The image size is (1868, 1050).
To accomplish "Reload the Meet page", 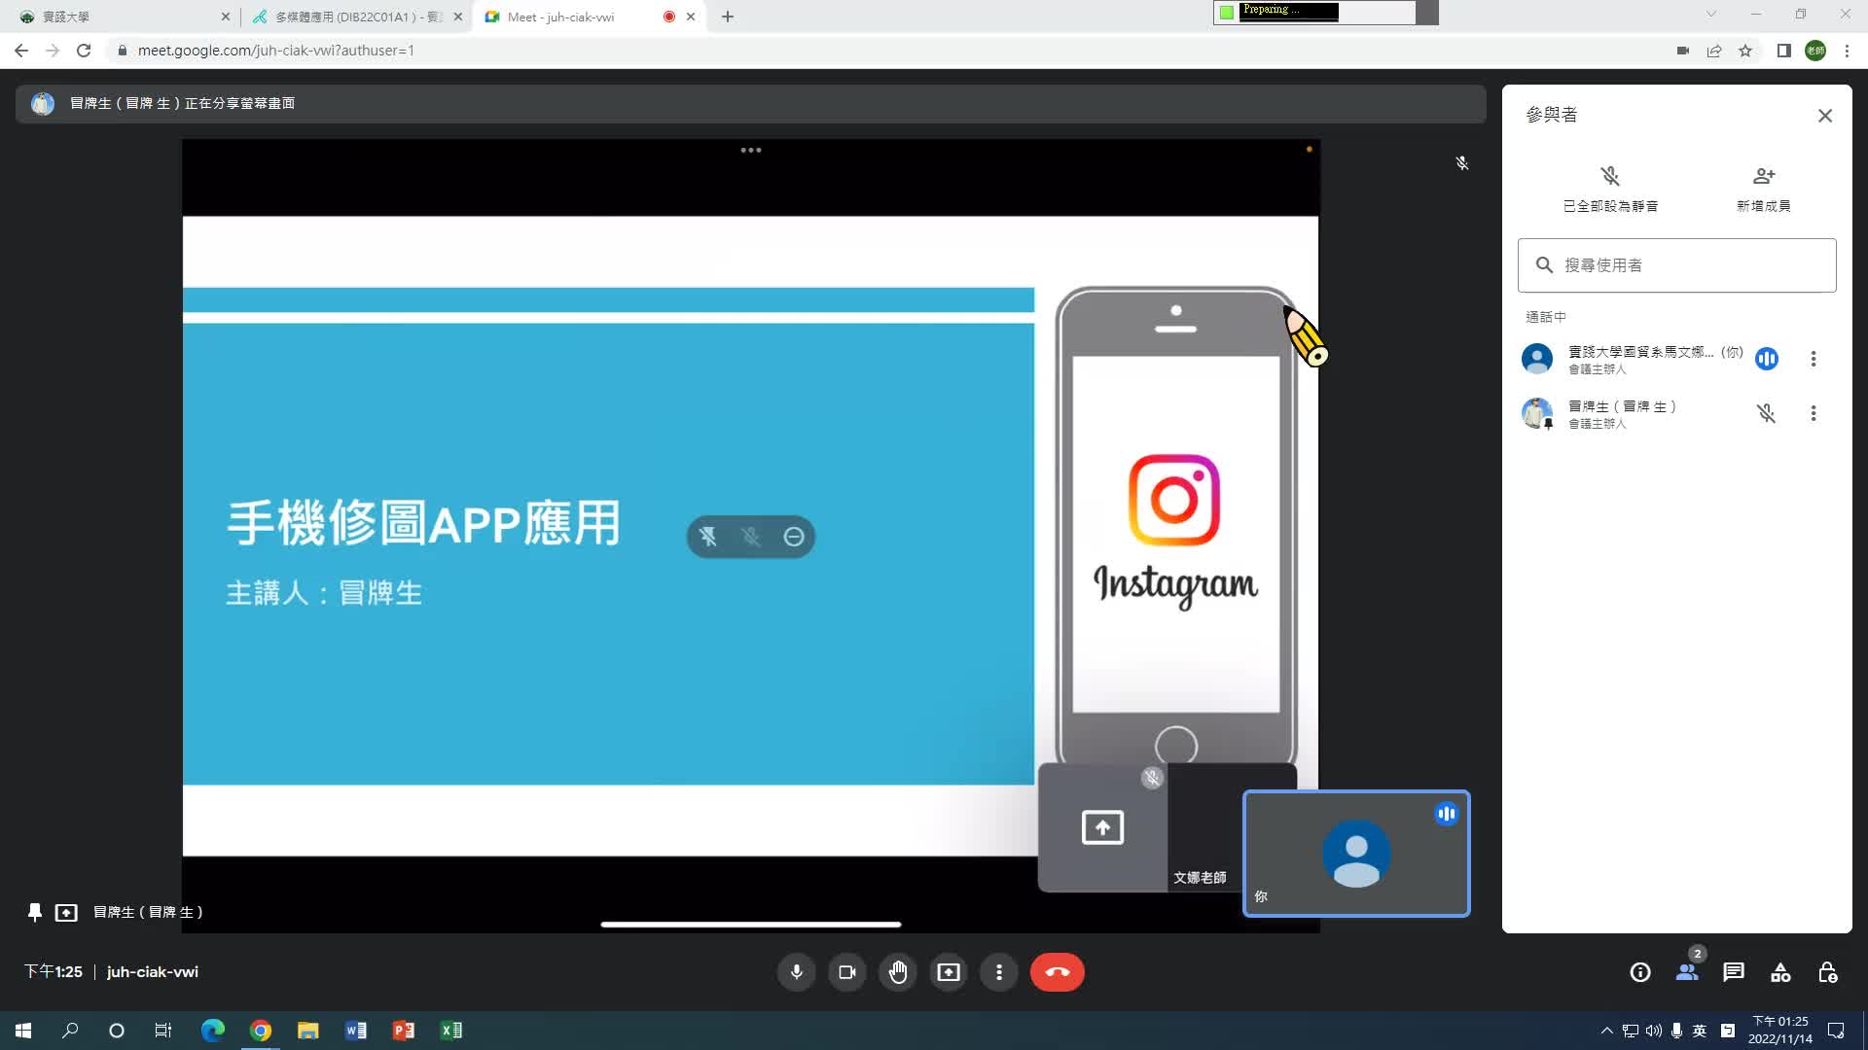I will [x=84, y=51].
